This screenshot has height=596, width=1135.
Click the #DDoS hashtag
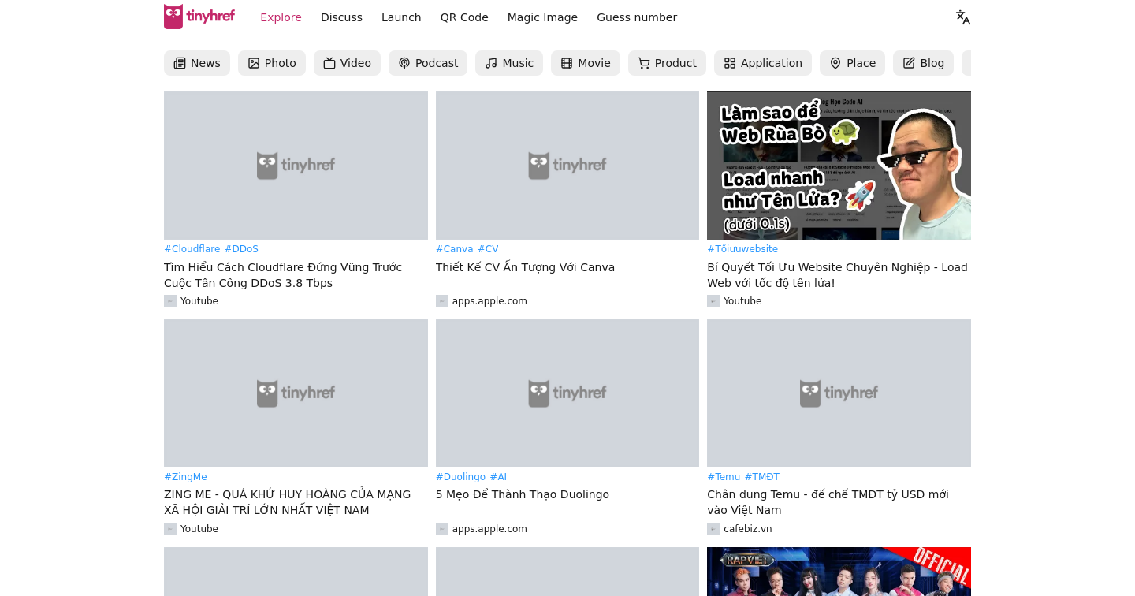[x=241, y=249]
